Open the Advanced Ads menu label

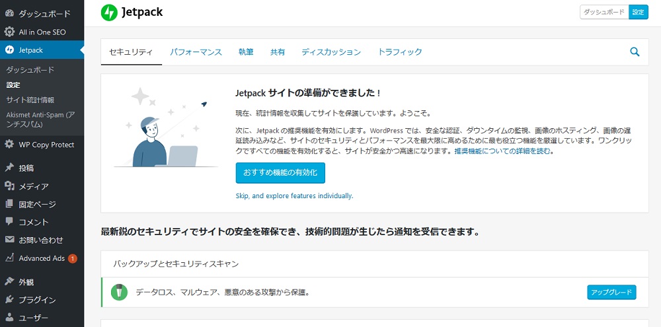point(42,258)
